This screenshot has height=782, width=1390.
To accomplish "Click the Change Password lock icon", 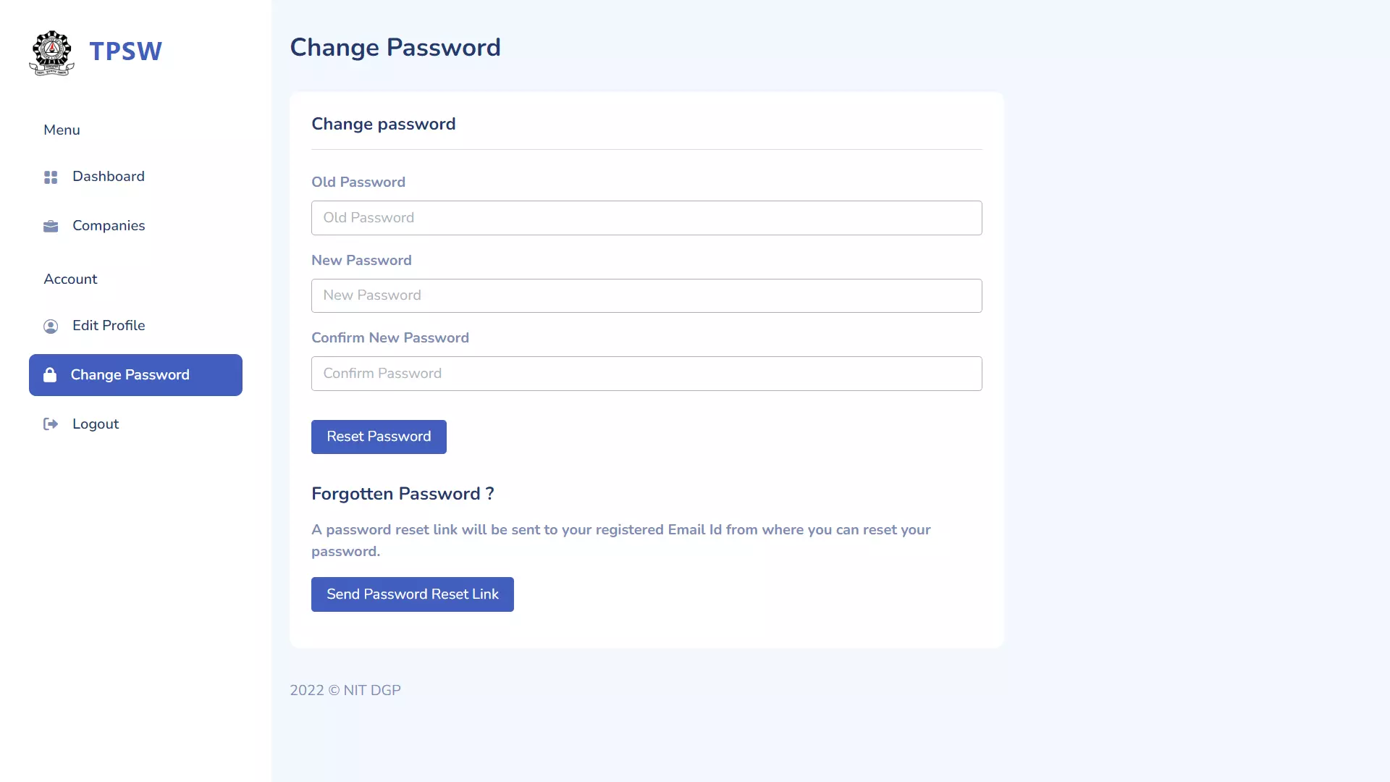I will [50, 374].
